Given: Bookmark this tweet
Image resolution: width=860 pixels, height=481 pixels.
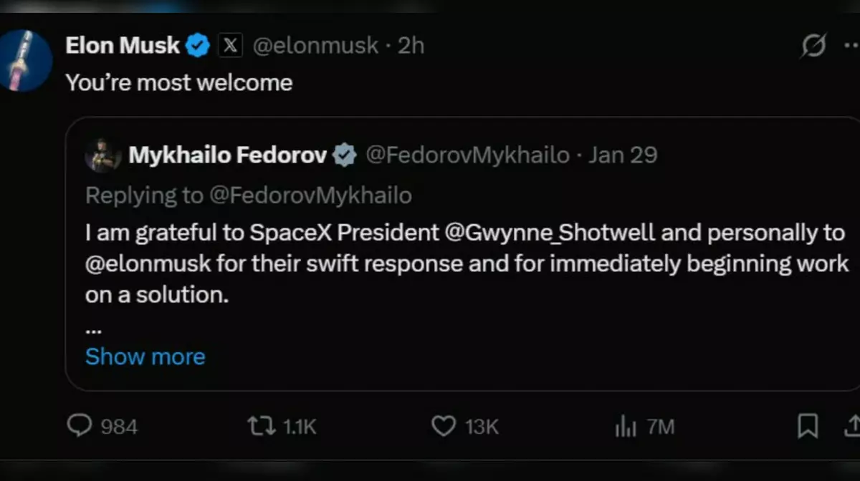Looking at the screenshot, I should tap(806, 426).
